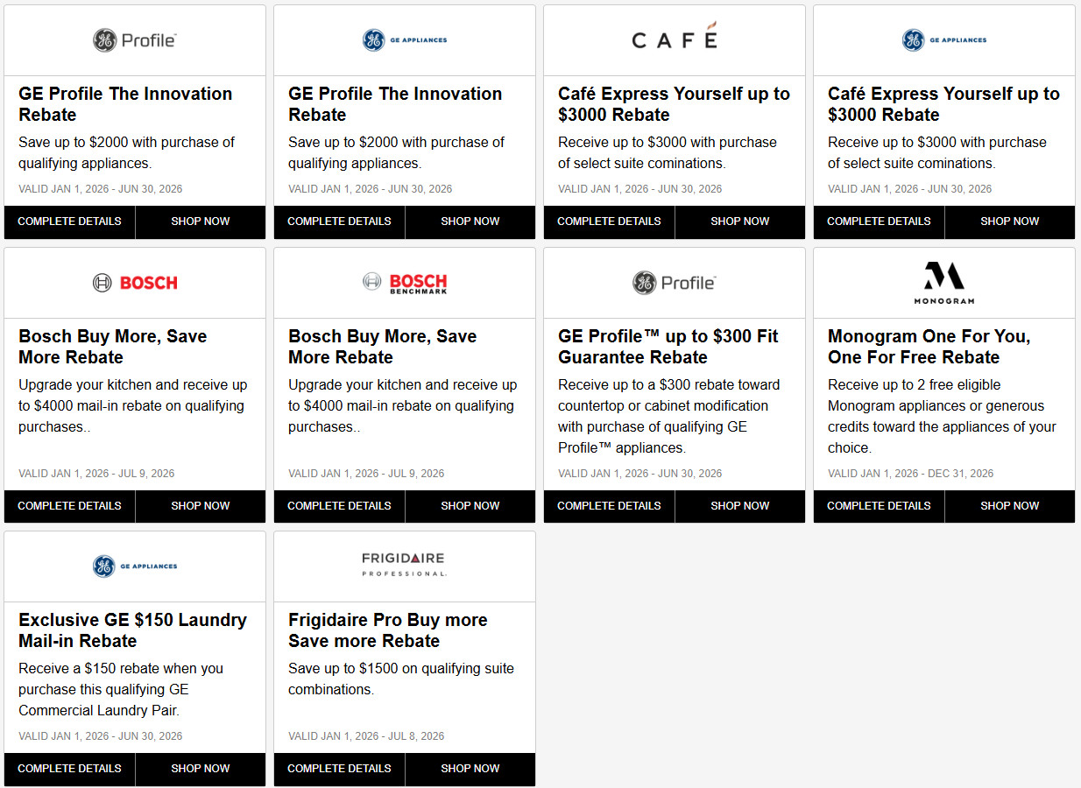The width and height of the screenshot is (1081, 788).
Task: Click the GE Appliances logo above the GE Profile Innovation Rebate
Action: point(405,40)
